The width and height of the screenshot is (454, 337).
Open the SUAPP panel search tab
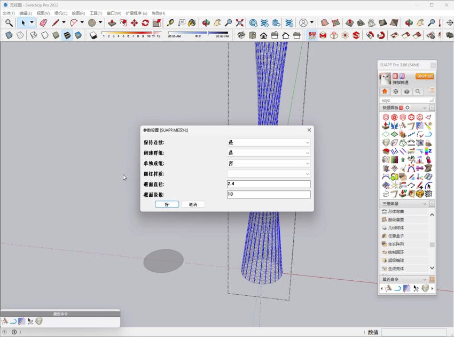(x=418, y=91)
